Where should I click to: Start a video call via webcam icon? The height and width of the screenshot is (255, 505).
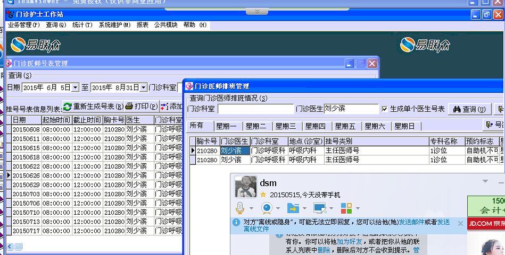pyautogui.click(x=267, y=208)
